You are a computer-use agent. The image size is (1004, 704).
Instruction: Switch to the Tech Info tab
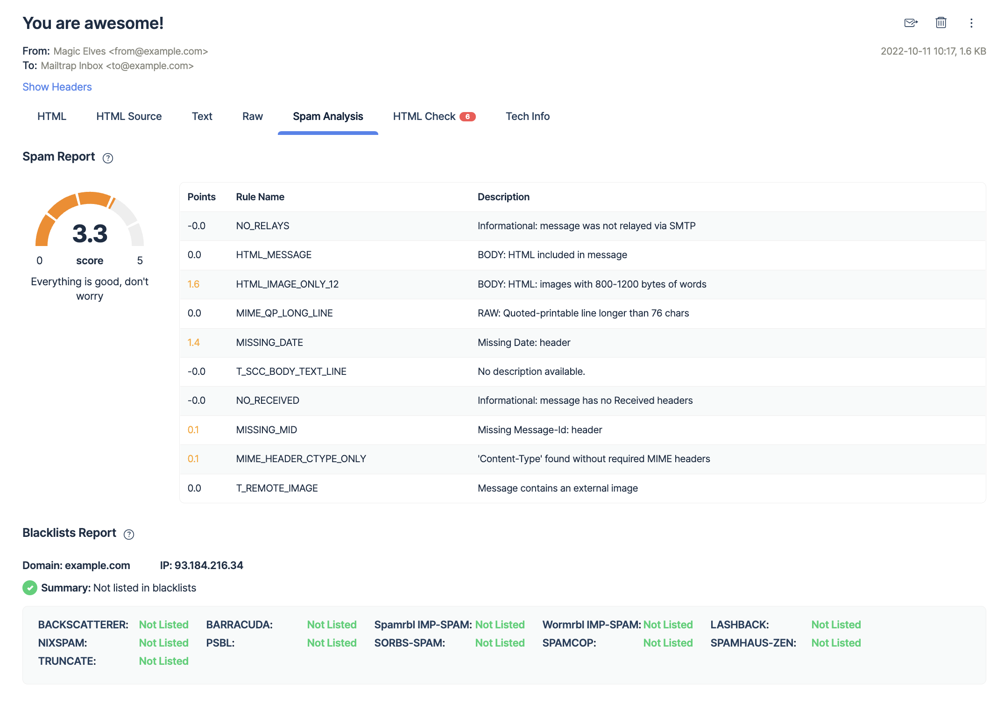(x=530, y=116)
